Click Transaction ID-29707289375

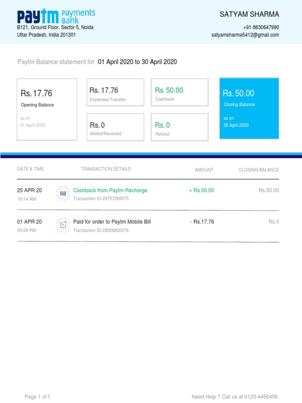(x=101, y=199)
